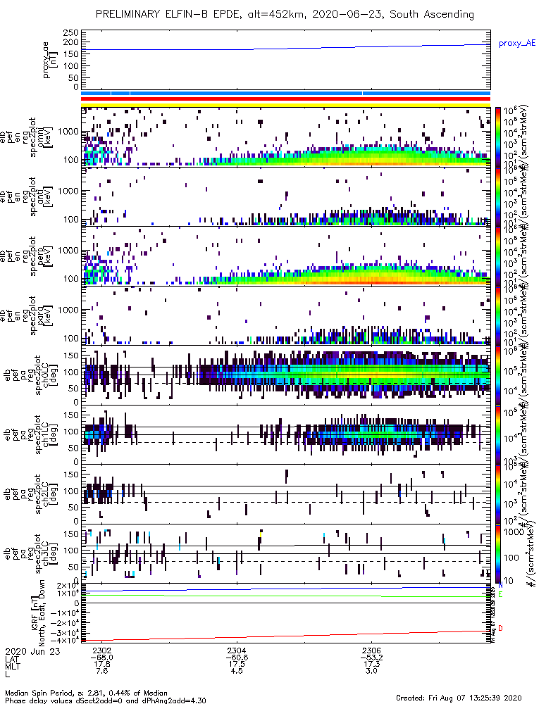
Task: Click the MLT value '17.8'
Action: [x=101, y=665]
